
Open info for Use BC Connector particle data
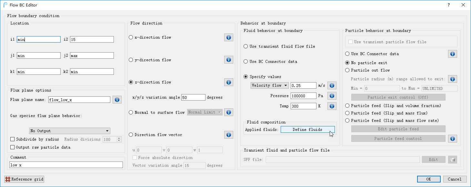point(452,54)
